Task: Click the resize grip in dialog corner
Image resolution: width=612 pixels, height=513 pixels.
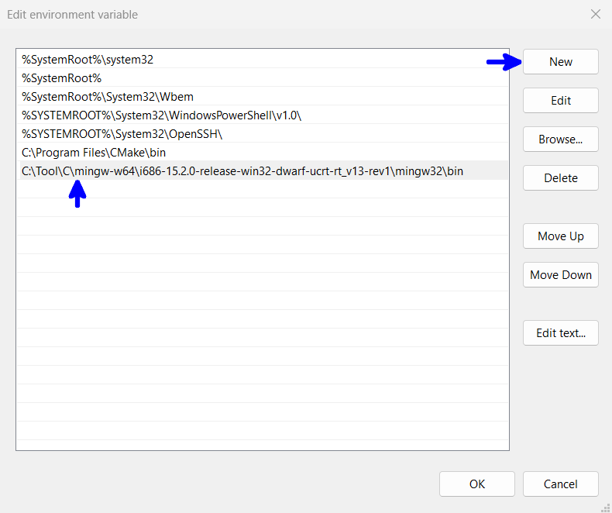Action: tap(605, 507)
